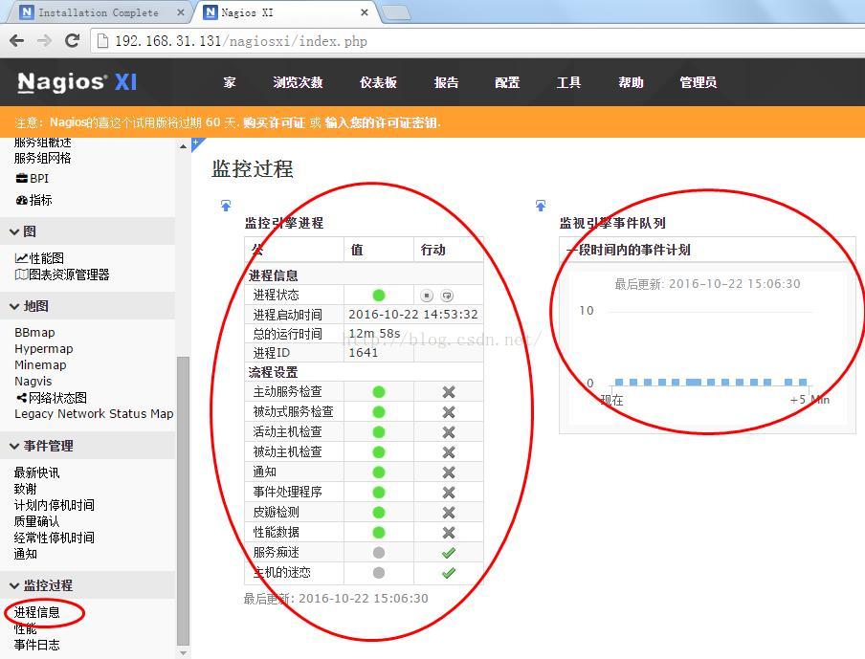Open BBmap in sidebar
Image resolution: width=865 pixels, height=659 pixels.
tap(34, 333)
